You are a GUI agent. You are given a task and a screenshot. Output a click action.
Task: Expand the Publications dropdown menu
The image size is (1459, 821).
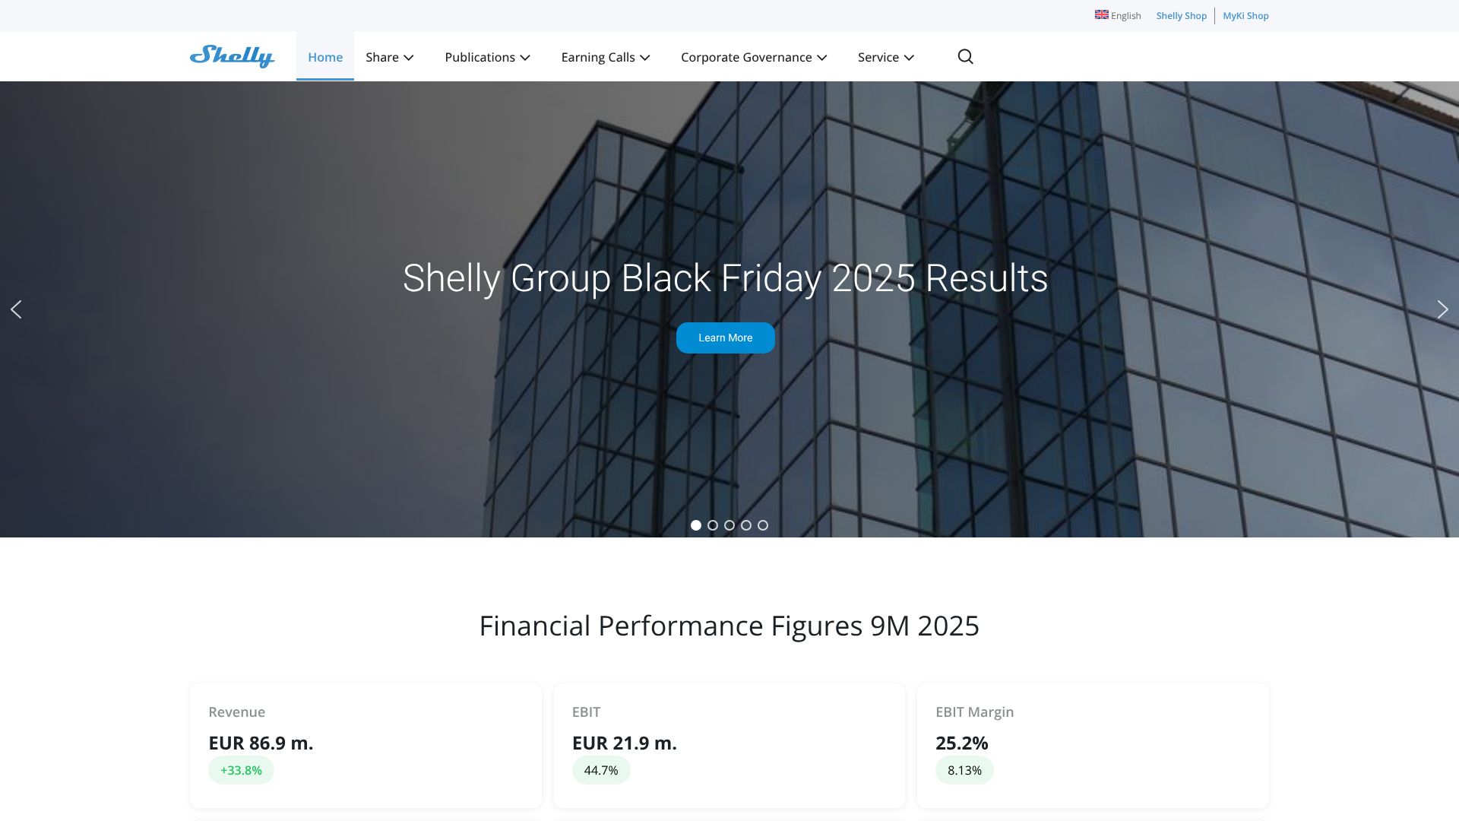pyautogui.click(x=487, y=57)
